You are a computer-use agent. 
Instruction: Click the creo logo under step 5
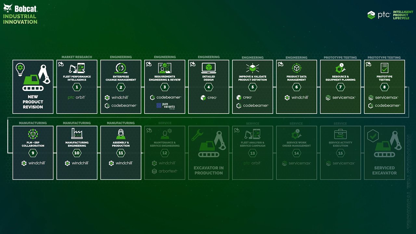point(244,97)
